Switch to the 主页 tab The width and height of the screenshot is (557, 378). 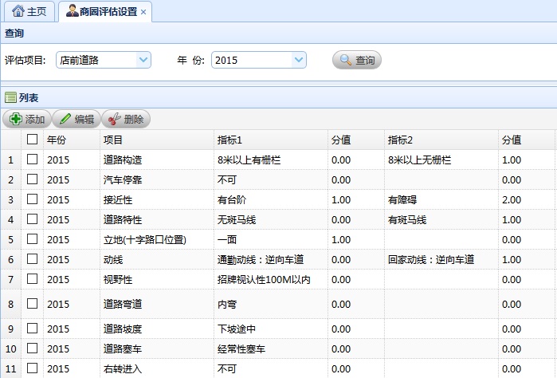point(29,11)
